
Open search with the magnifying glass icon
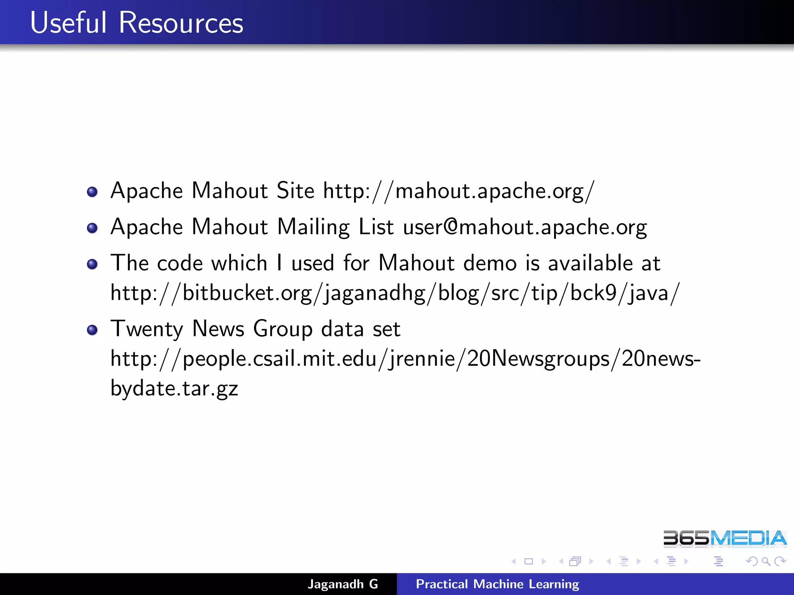coord(766,561)
